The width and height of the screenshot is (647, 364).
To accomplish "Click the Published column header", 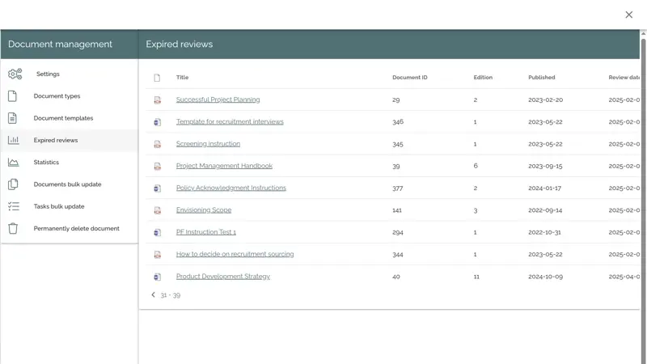I will click(x=541, y=77).
